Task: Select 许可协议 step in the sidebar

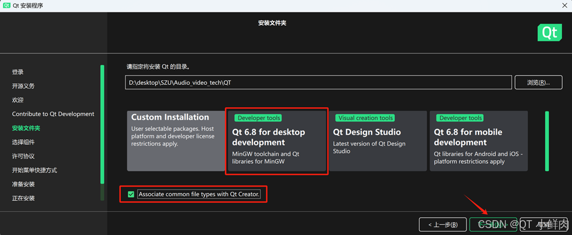Action: [x=23, y=156]
